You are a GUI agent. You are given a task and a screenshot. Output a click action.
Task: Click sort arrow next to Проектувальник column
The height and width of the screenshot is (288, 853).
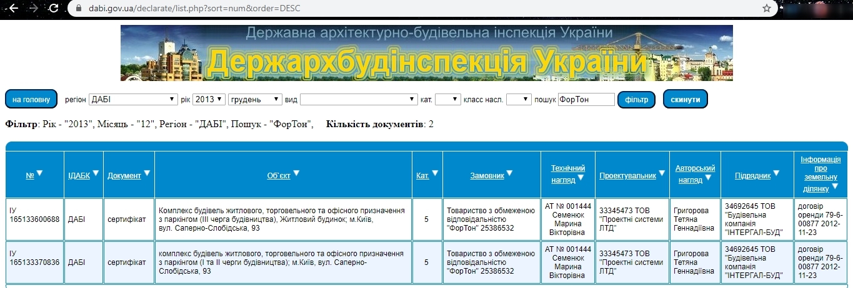coord(662,173)
